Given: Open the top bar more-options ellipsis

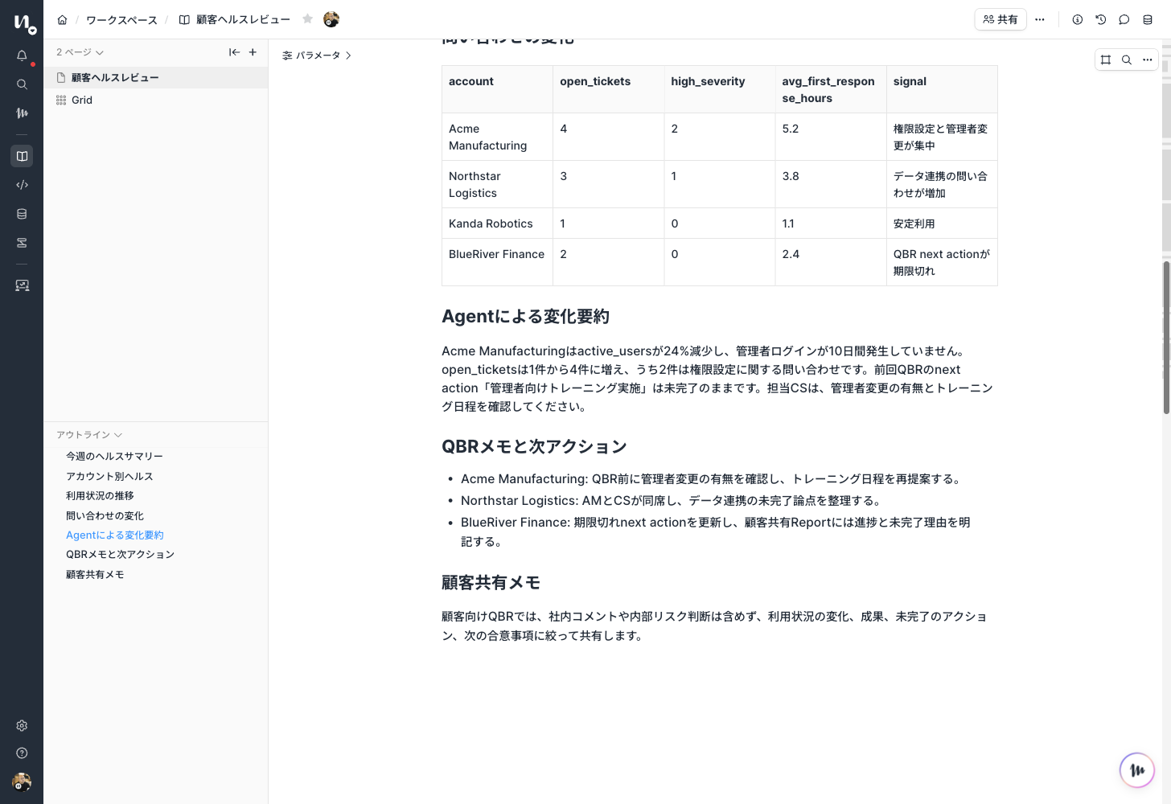Looking at the screenshot, I should 1040,19.
